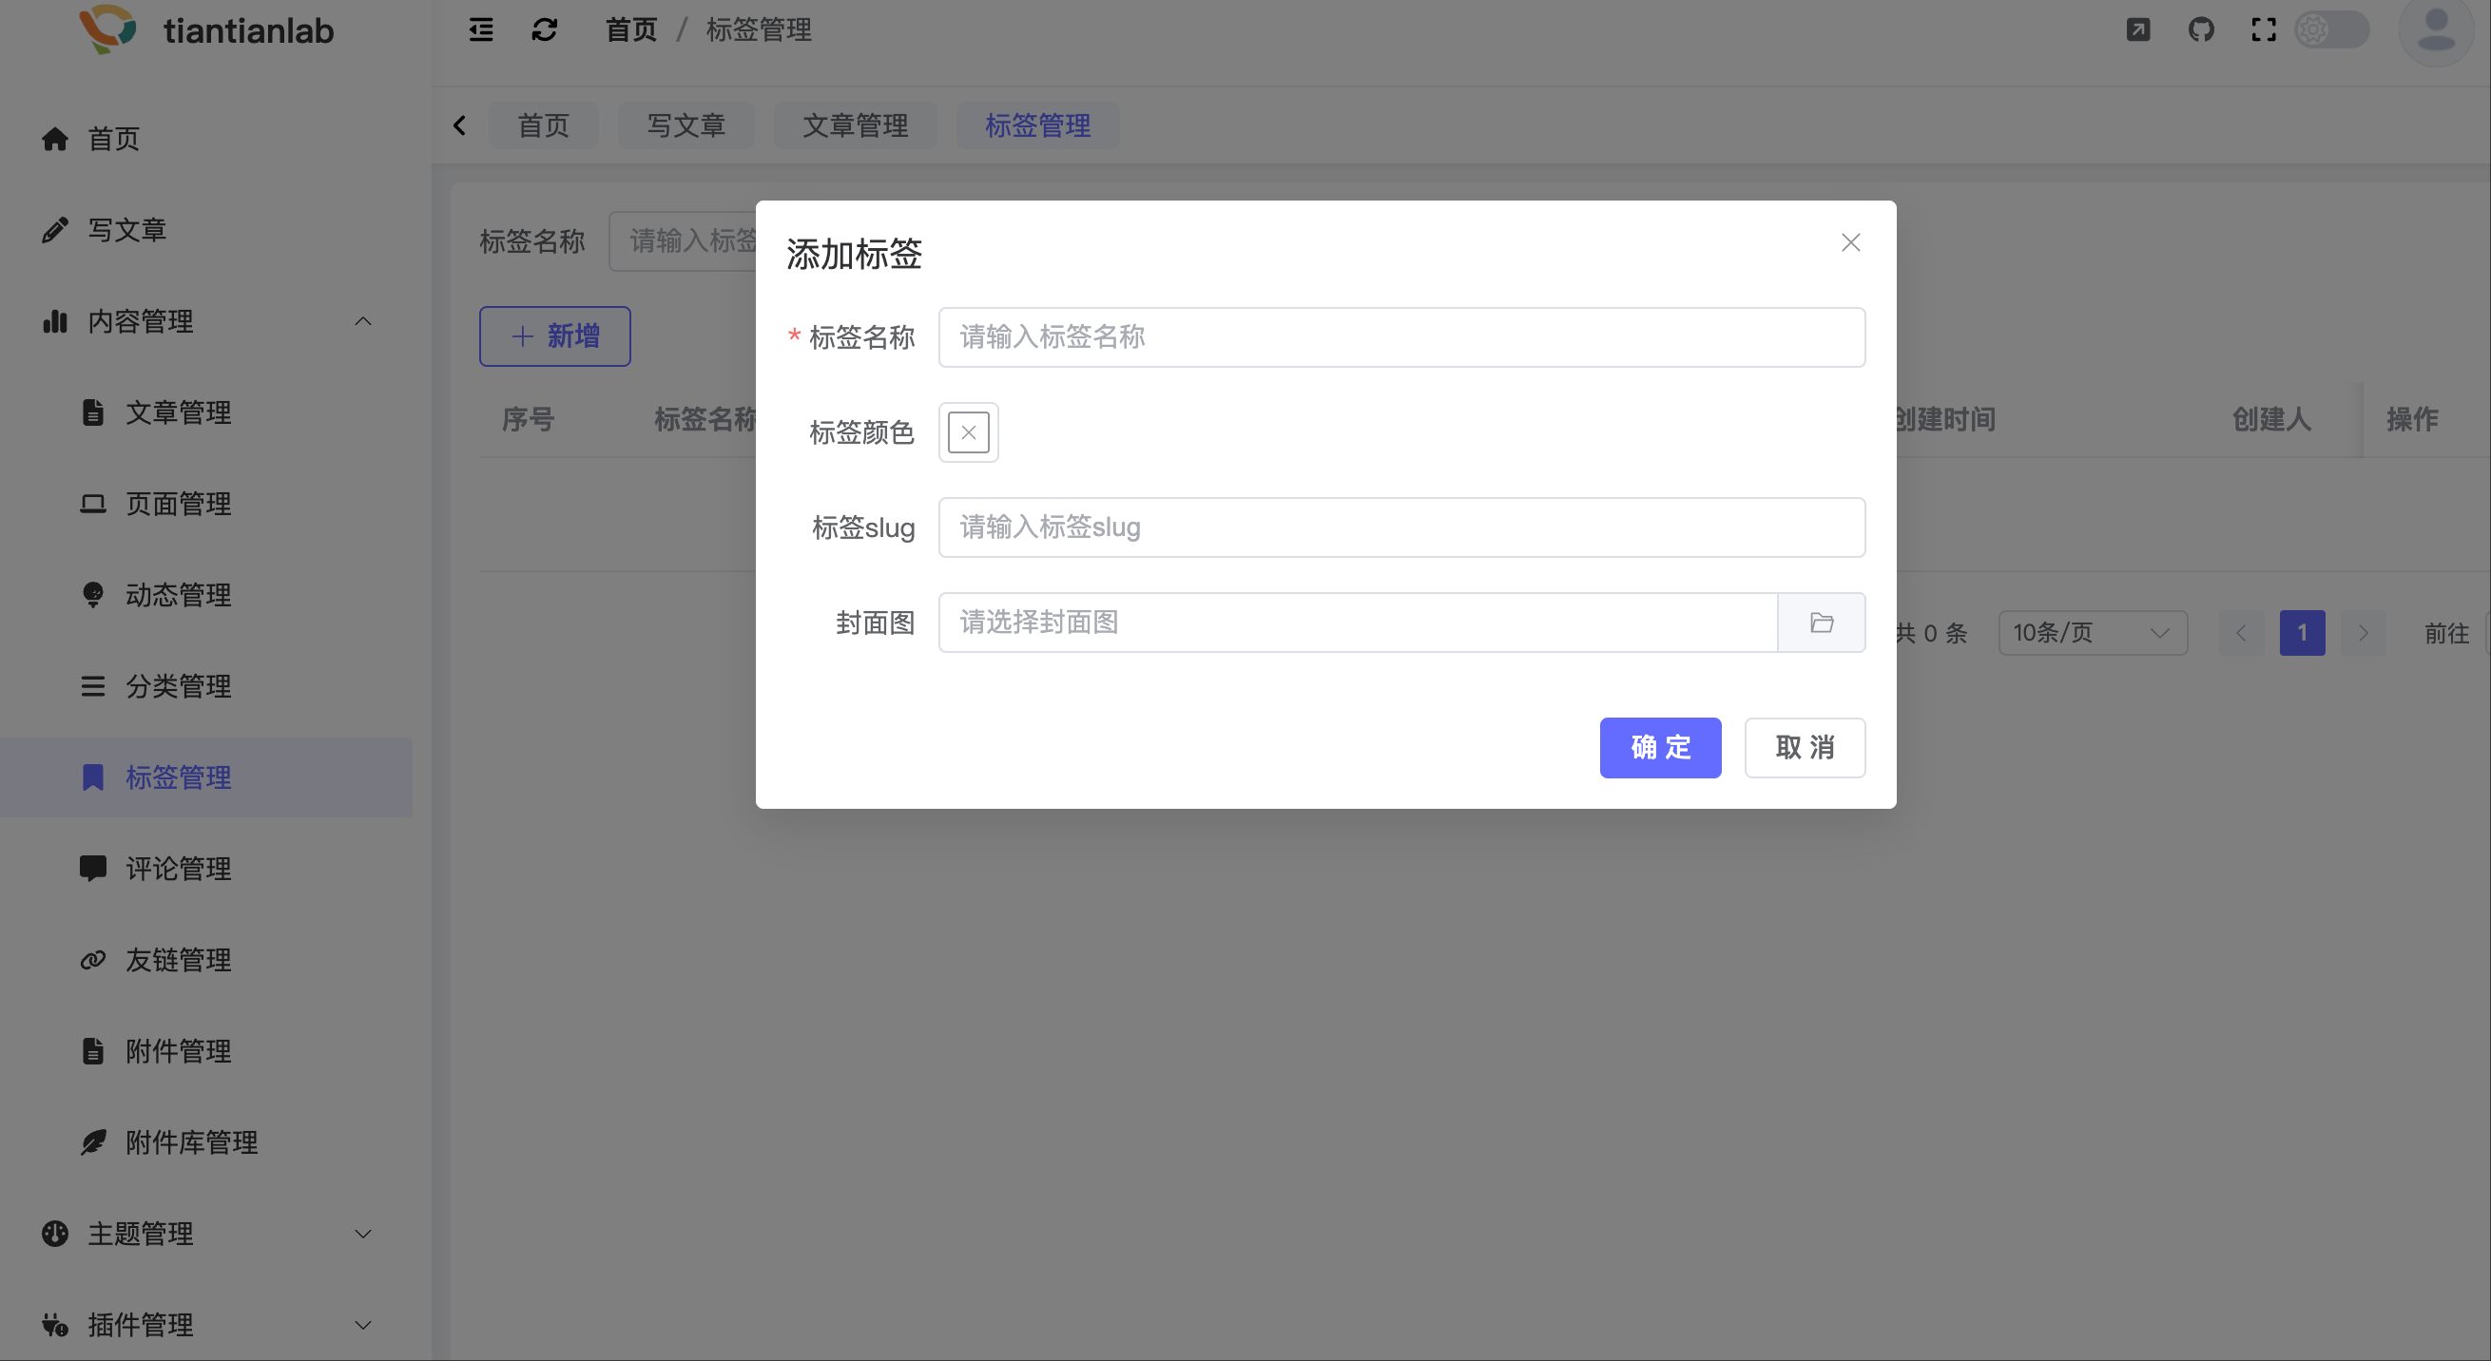Collapse the sidebar with the menu fold icon

point(480,30)
